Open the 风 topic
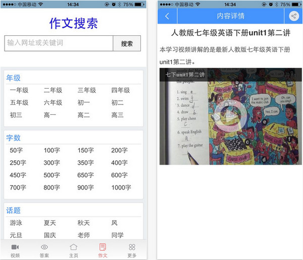This screenshot has width=303, height=260. 114,223
